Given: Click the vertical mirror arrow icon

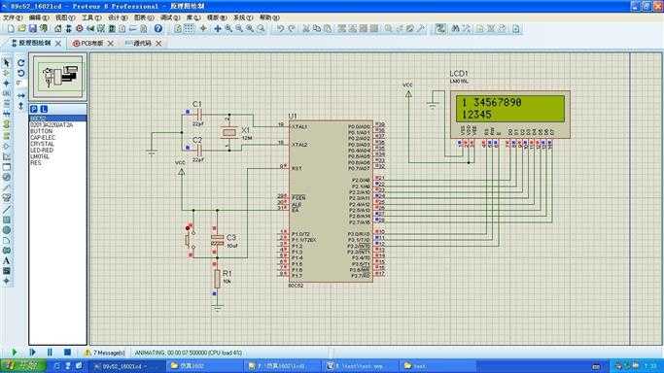Looking at the screenshot, I should pyautogui.click(x=20, y=106).
